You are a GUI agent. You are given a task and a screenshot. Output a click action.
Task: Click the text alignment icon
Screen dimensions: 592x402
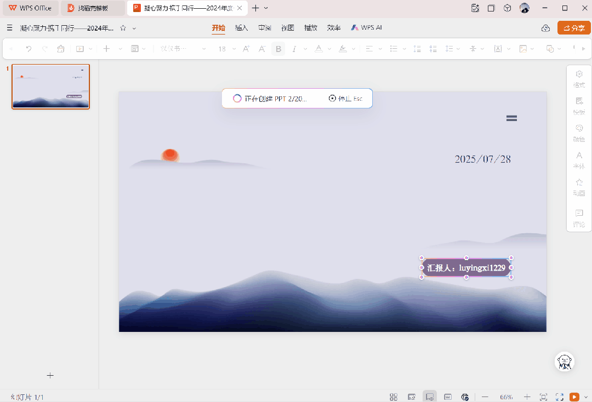tap(369, 49)
